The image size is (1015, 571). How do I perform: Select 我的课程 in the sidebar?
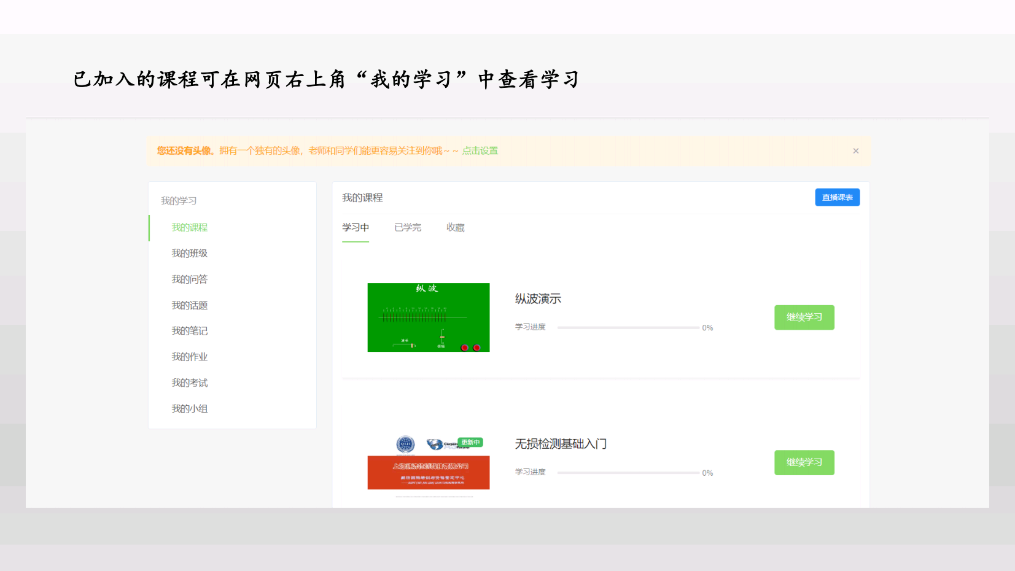point(190,228)
